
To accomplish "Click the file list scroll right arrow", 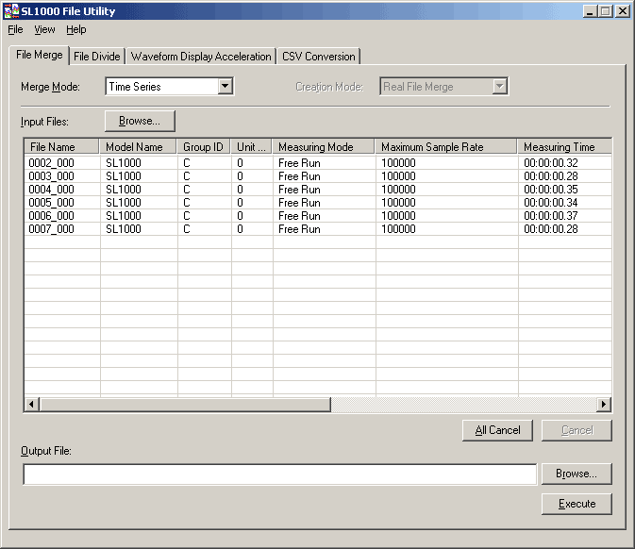I will pos(604,404).
